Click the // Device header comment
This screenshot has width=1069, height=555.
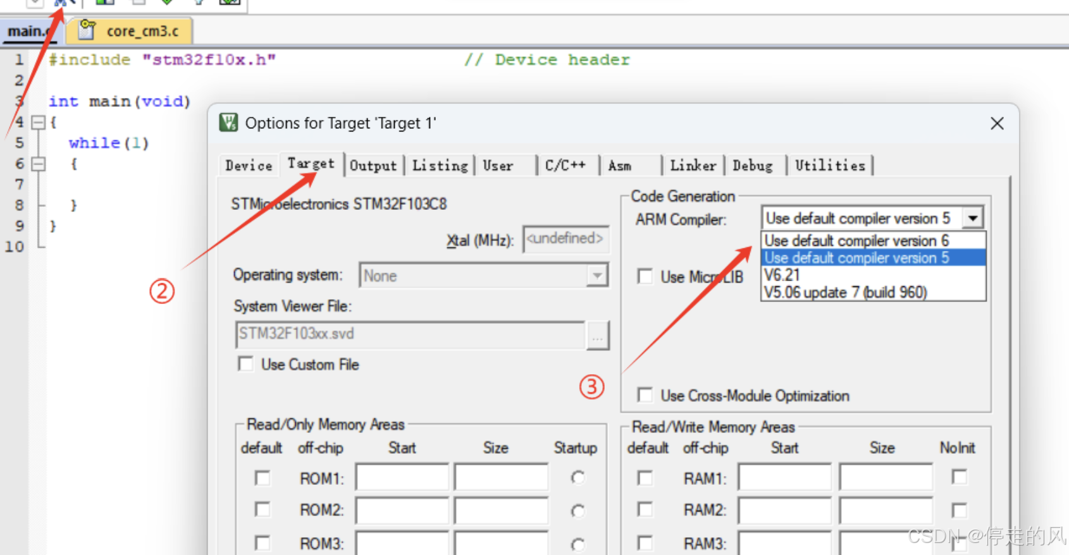point(547,60)
